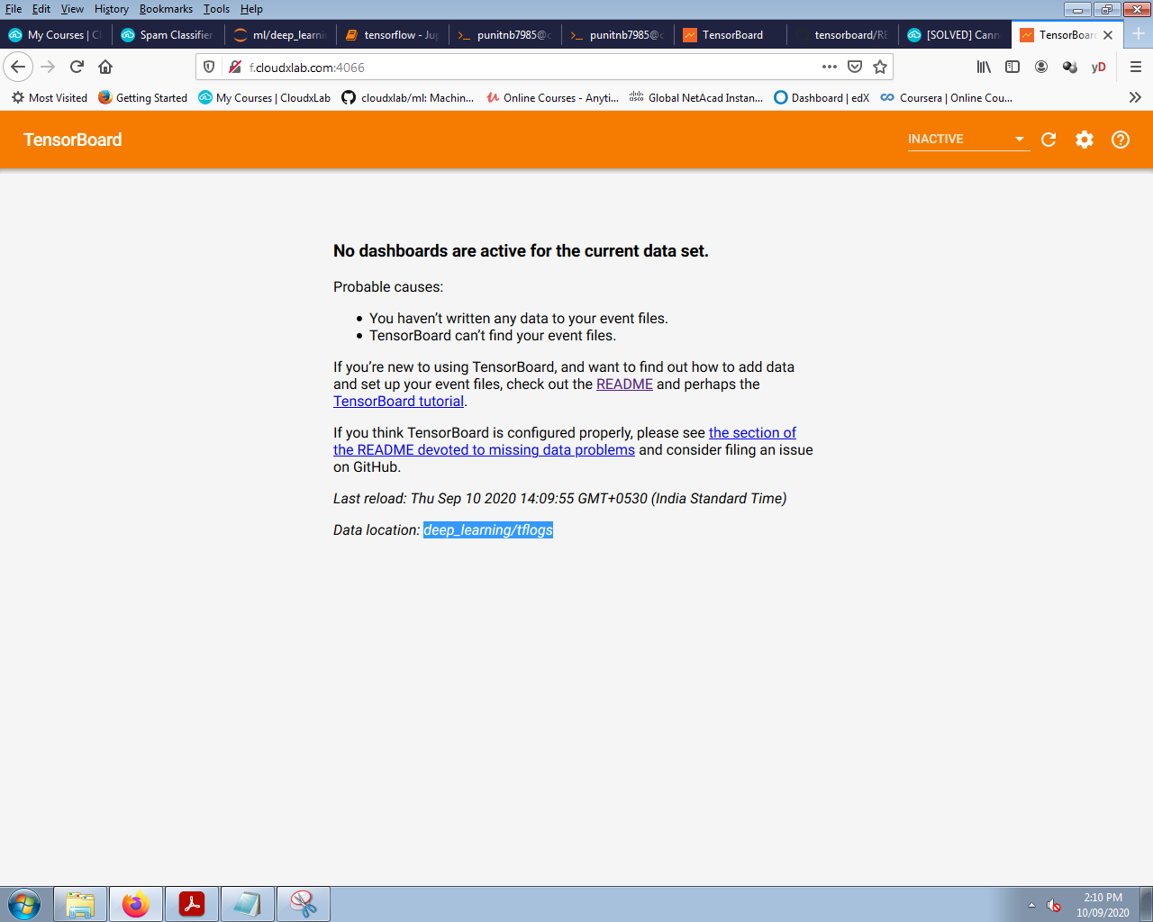
Task: Open the Firefox Library icon
Action: [x=984, y=67]
